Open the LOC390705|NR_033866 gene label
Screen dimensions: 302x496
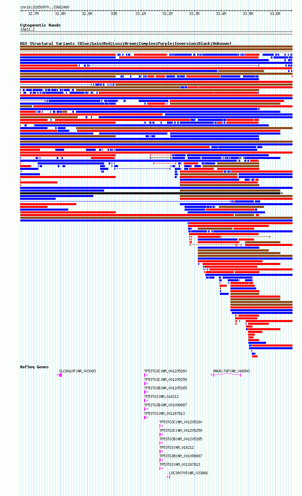click(x=188, y=473)
